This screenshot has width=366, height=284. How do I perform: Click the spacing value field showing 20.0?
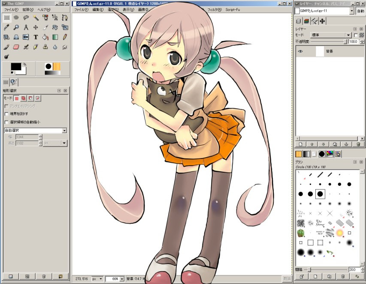pyautogui.click(x=354, y=269)
